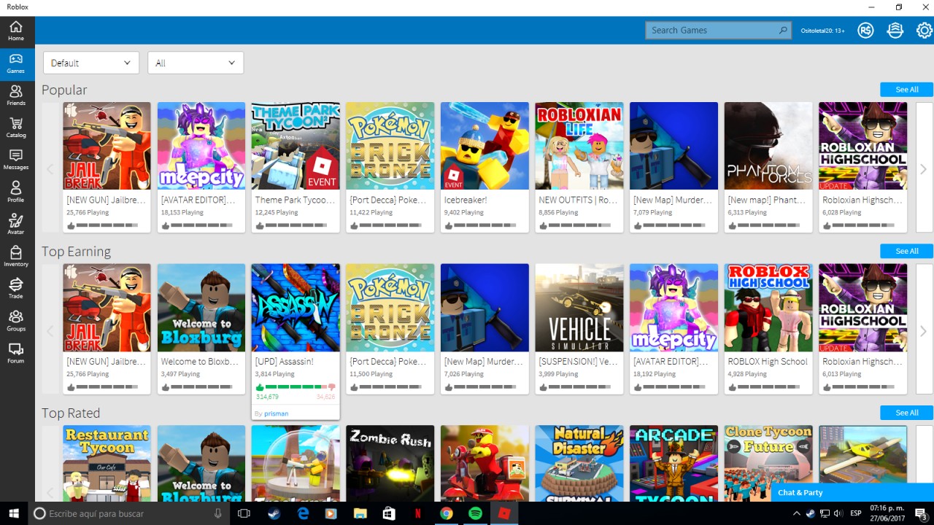Open the Forum sidebar icon
The image size is (934, 525).
[16, 353]
